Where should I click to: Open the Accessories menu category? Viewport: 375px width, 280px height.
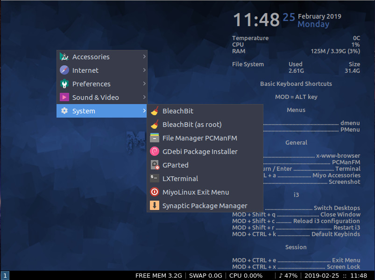102,56
